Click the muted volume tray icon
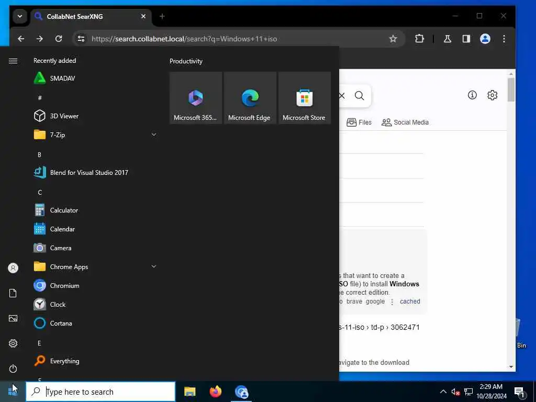Viewport: 536px width, 402px height. [x=455, y=392]
